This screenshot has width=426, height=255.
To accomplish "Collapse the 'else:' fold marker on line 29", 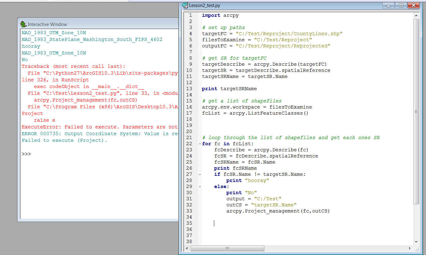I will [200, 187].
